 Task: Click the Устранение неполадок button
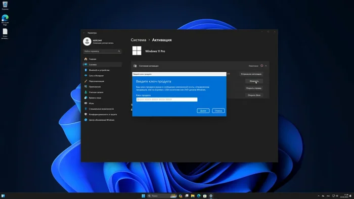[x=251, y=74]
